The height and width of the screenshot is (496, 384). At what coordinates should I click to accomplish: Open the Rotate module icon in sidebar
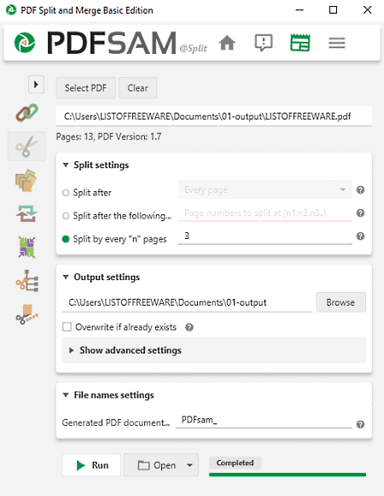coord(26,213)
